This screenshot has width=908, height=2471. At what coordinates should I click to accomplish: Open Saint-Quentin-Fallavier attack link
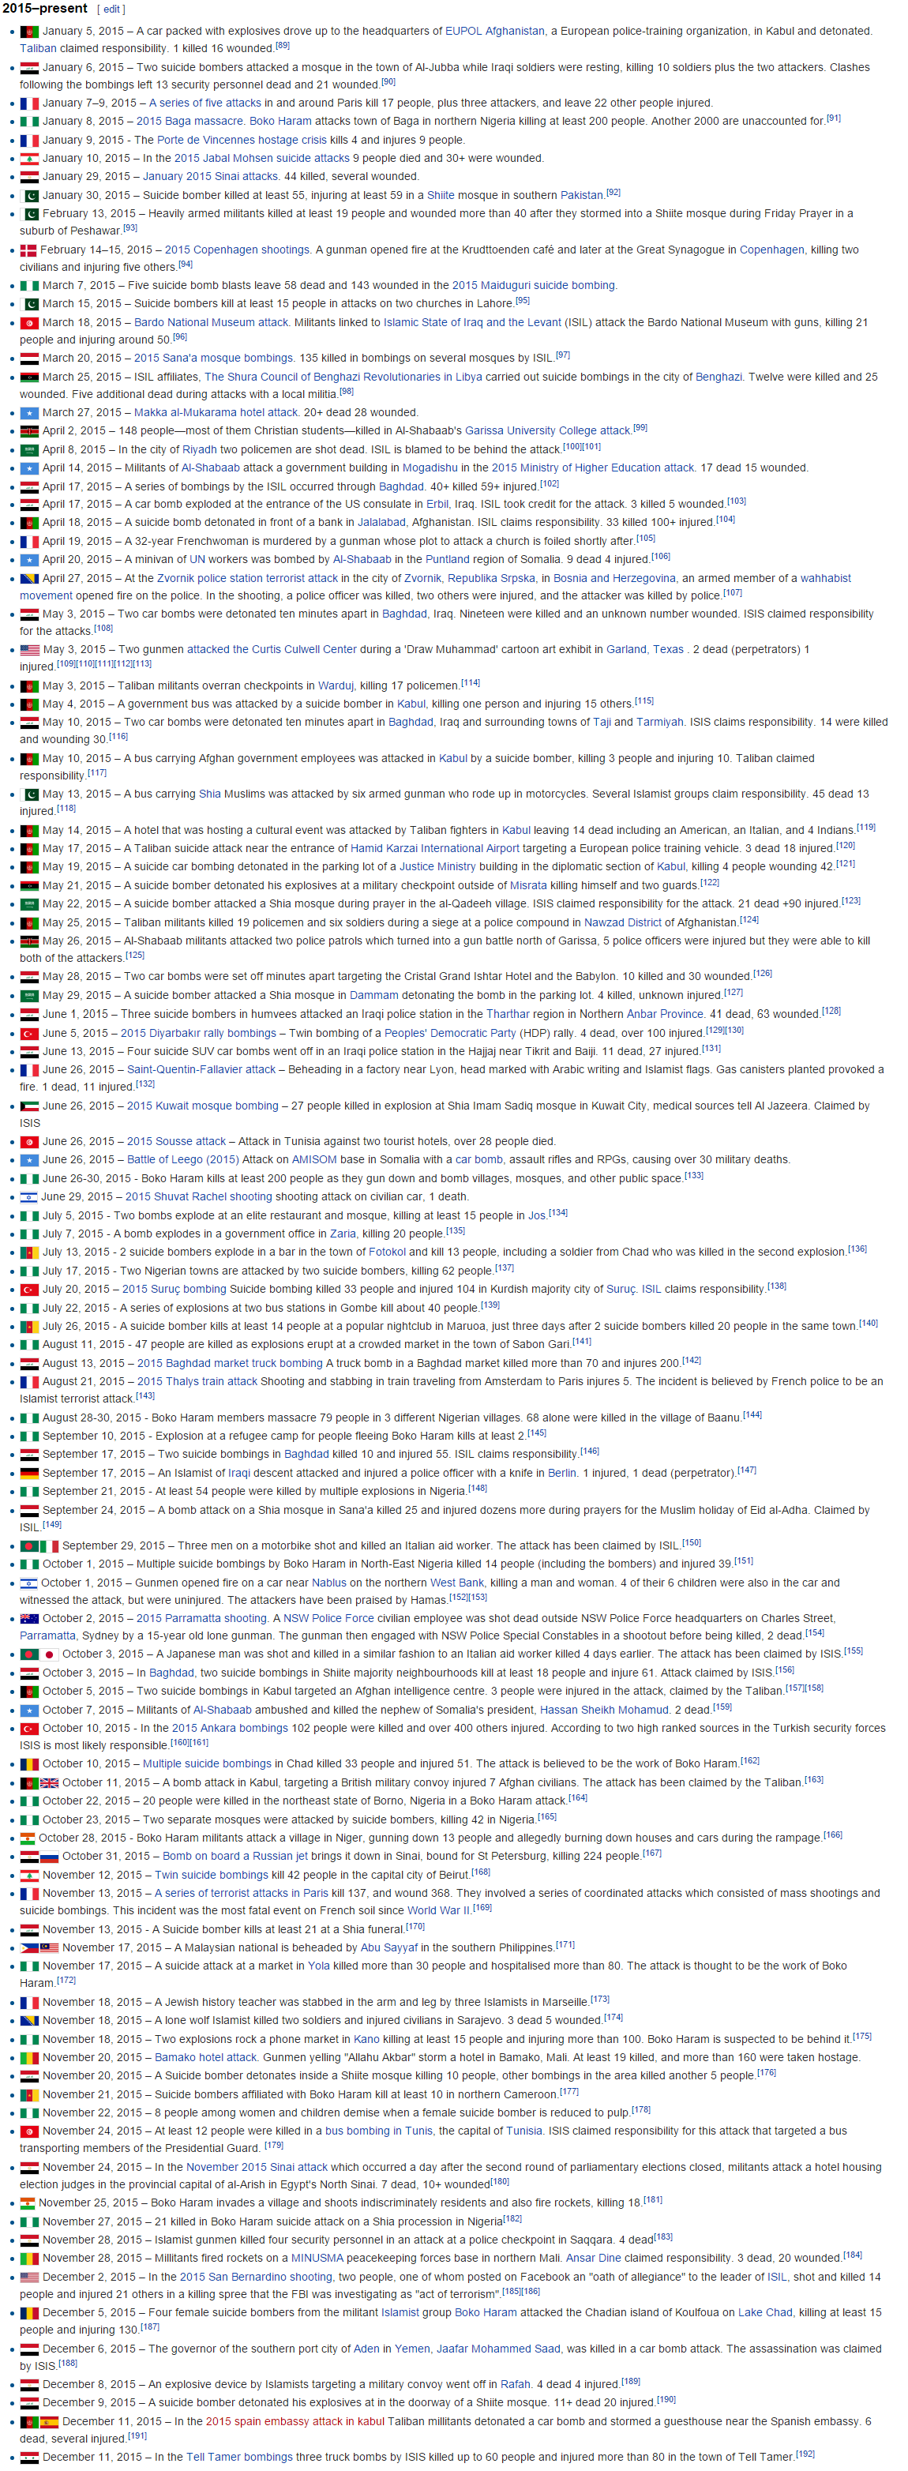201,1071
